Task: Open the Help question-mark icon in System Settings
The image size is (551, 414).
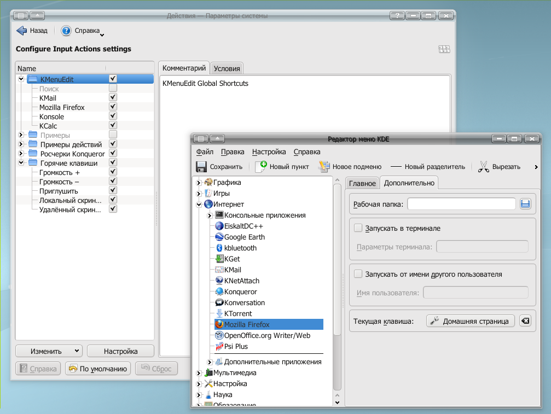Action: tap(66, 31)
